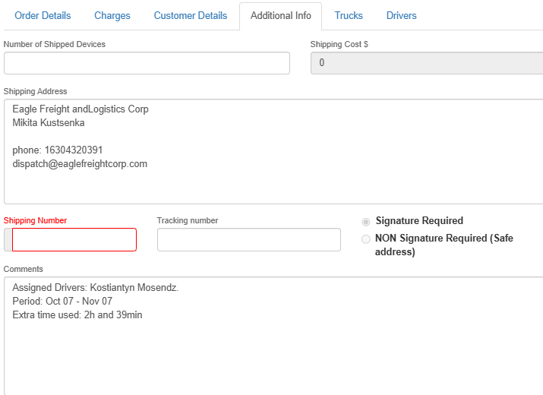Click the Tracking number input box

pyautogui.click(x=248, y=240)
